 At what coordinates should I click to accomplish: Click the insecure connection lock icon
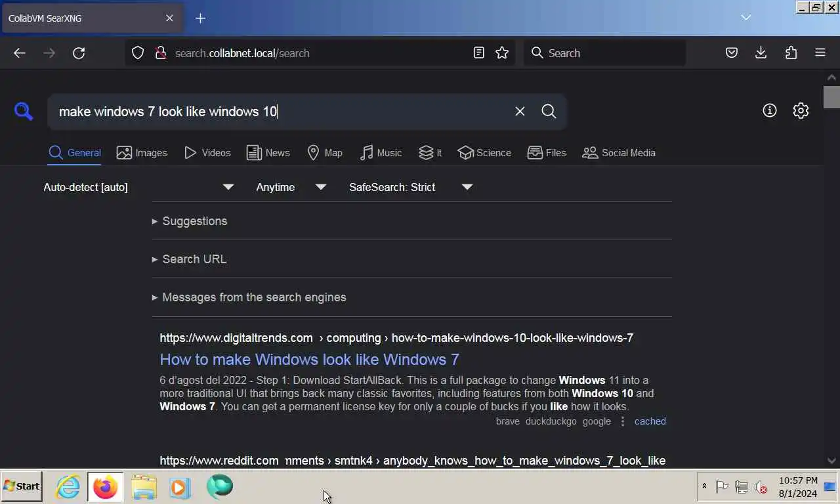[160, 53]
